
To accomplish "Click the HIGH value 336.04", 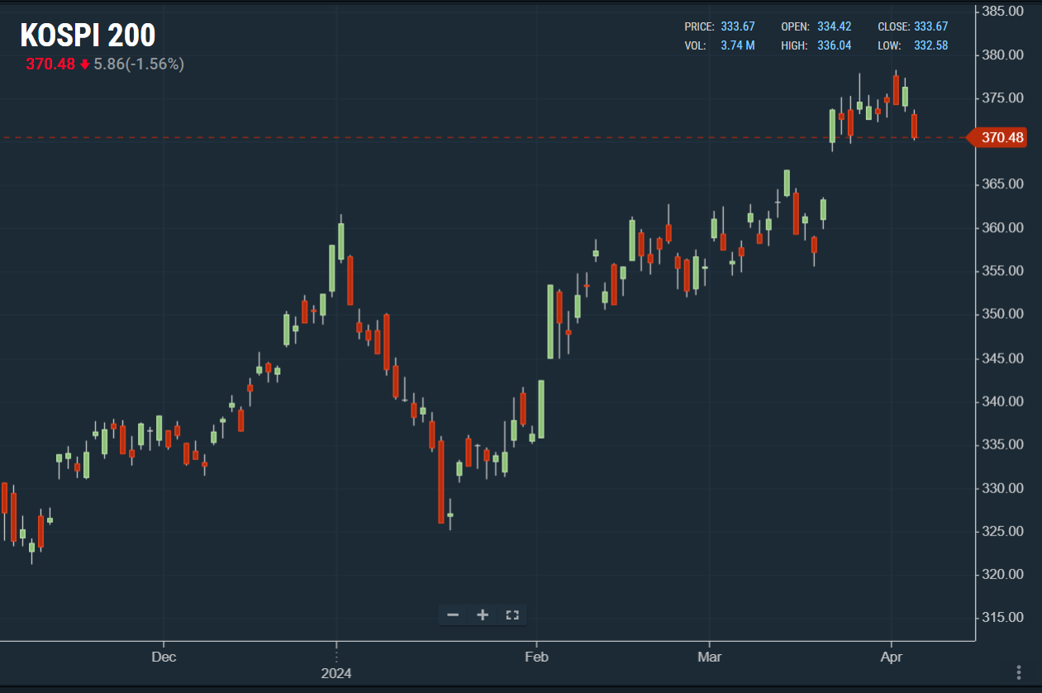I will [834, 45].
